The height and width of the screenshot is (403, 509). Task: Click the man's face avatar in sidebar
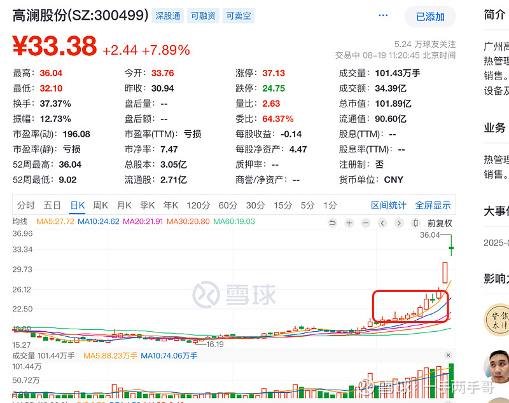click(497, 366)
